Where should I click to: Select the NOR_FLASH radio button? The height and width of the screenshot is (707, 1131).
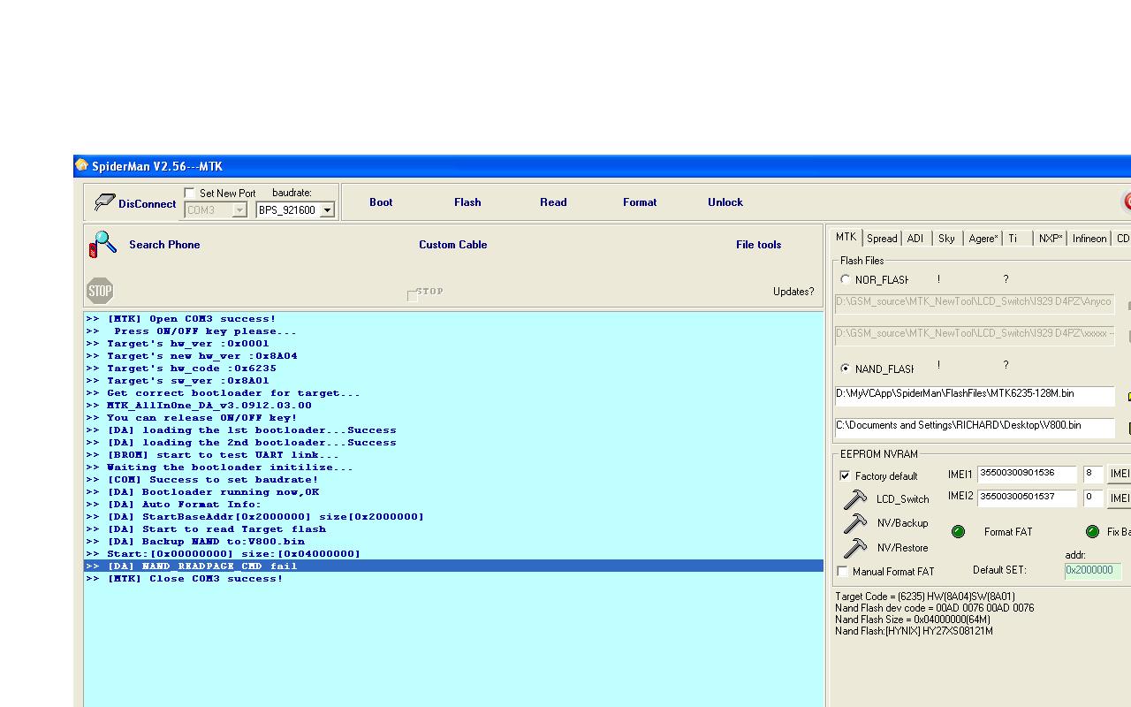[846, 279]
